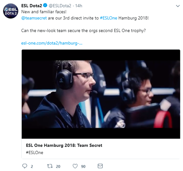Click the 'New and familiar faces!' tweet text

[x=44, y=12]
